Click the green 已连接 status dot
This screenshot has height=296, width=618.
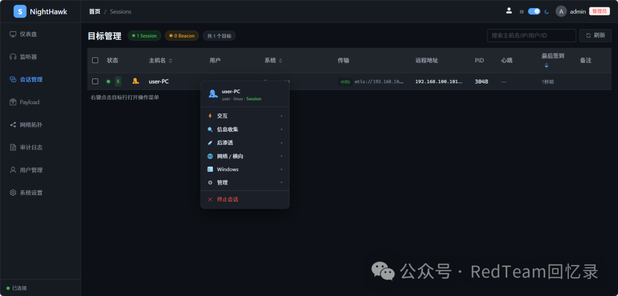click(x=8, y=288)
